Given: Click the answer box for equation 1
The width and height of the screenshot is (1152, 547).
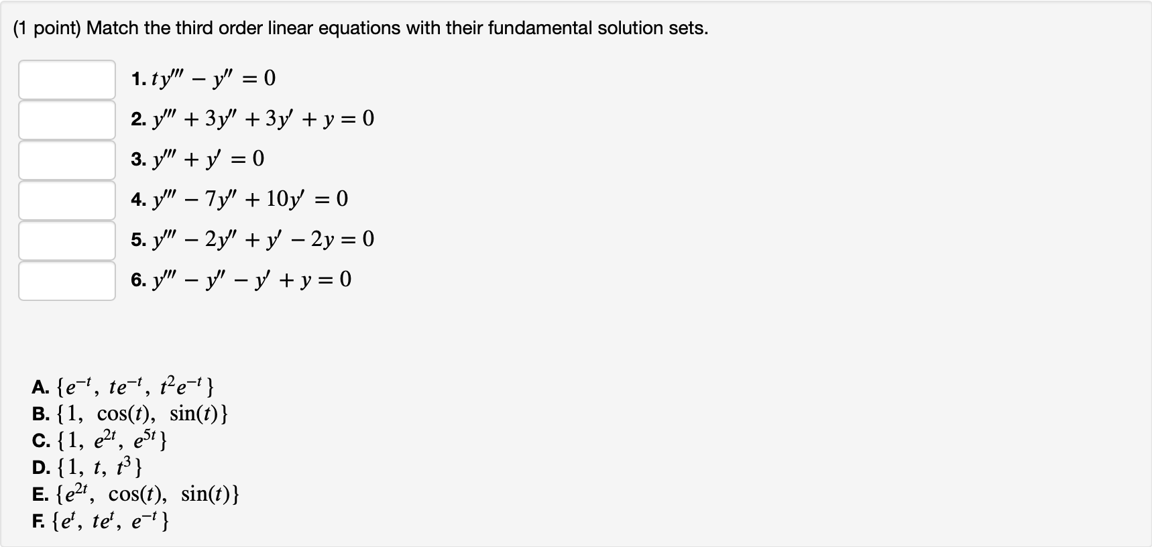Looking at the screenshot, I should click(66, 80).
